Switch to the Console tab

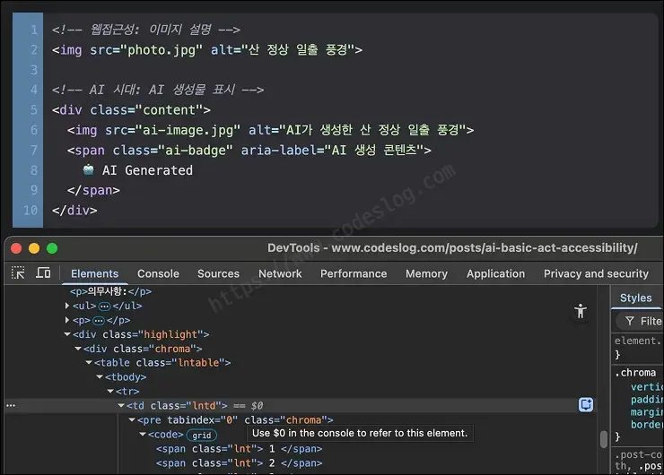coord(158,273)
